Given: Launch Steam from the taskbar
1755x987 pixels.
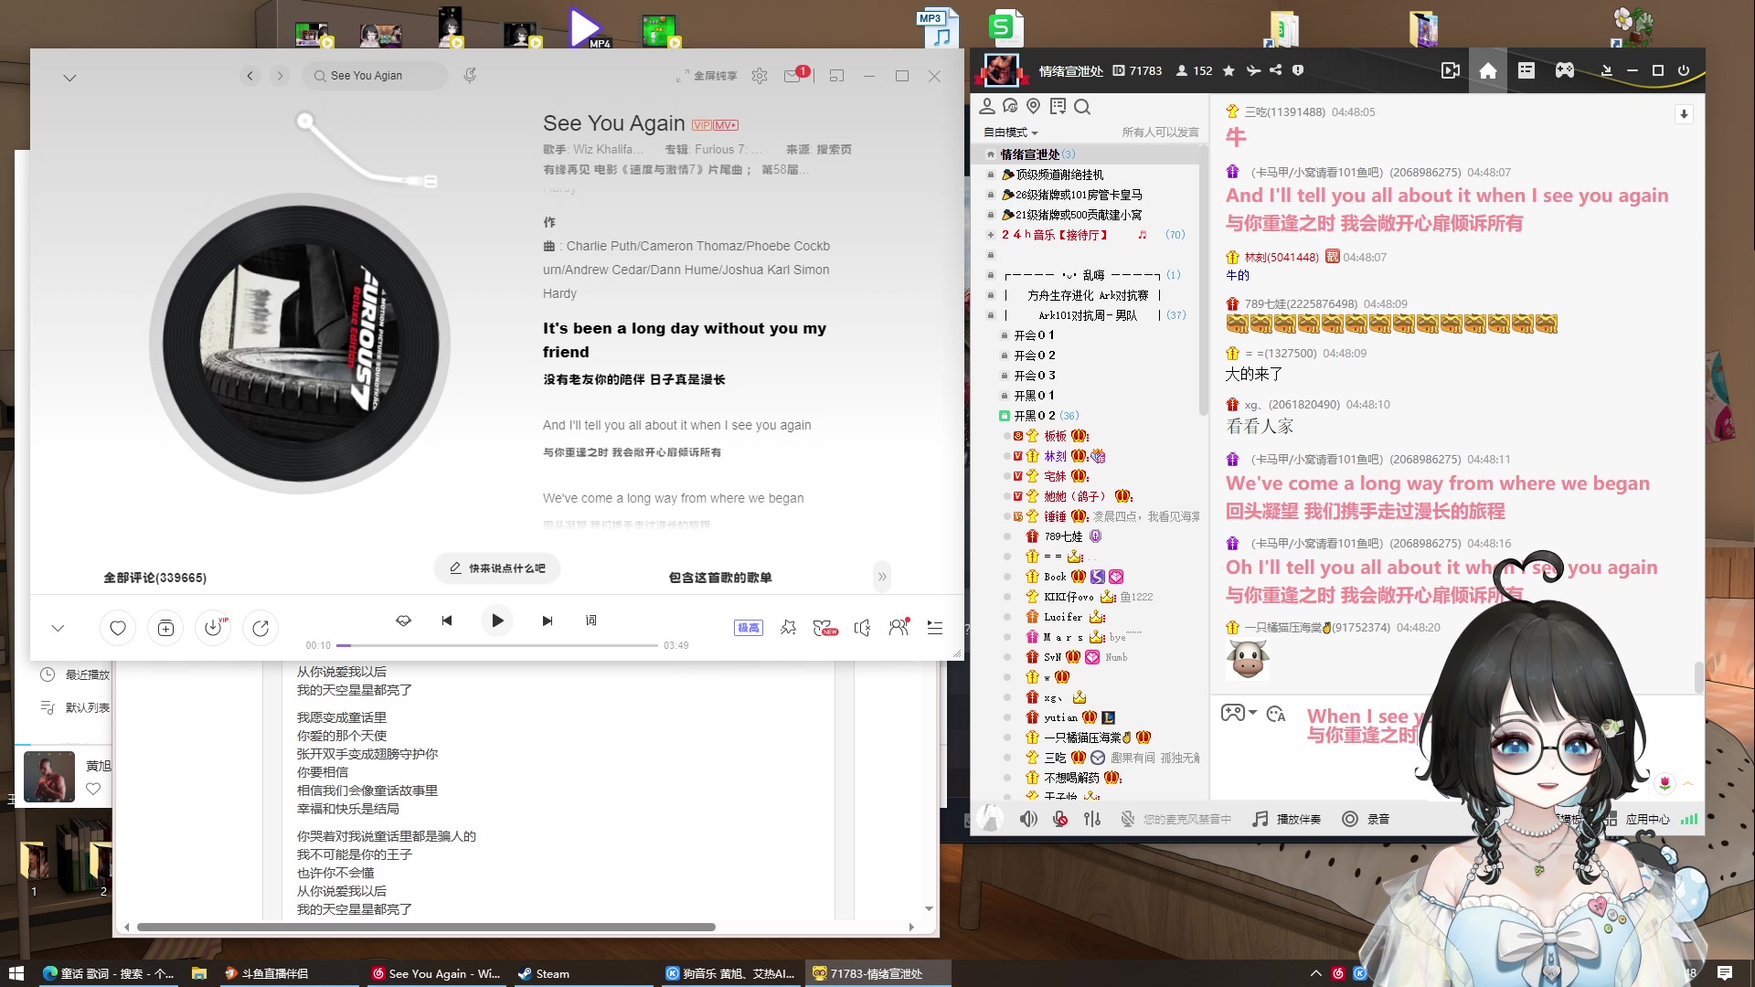Looking at the screenshot, I should [544, 973].
